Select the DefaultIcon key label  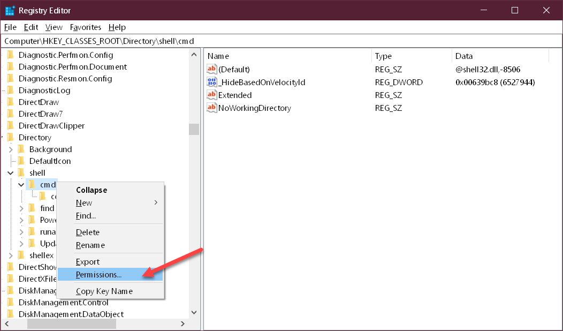pos(50,161)
